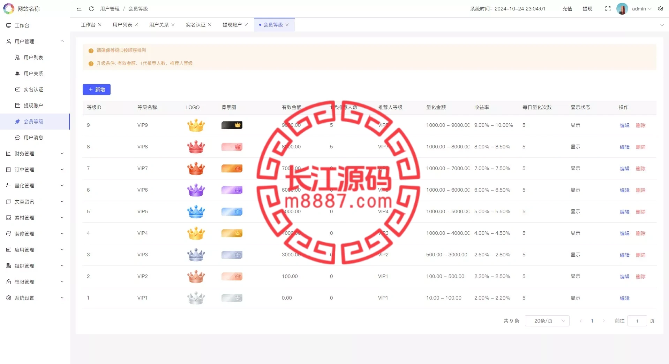Viewport: 669px width, 364px height.
Task: Select 会员等级 in the sidebar
Action: tap(35, 122)
